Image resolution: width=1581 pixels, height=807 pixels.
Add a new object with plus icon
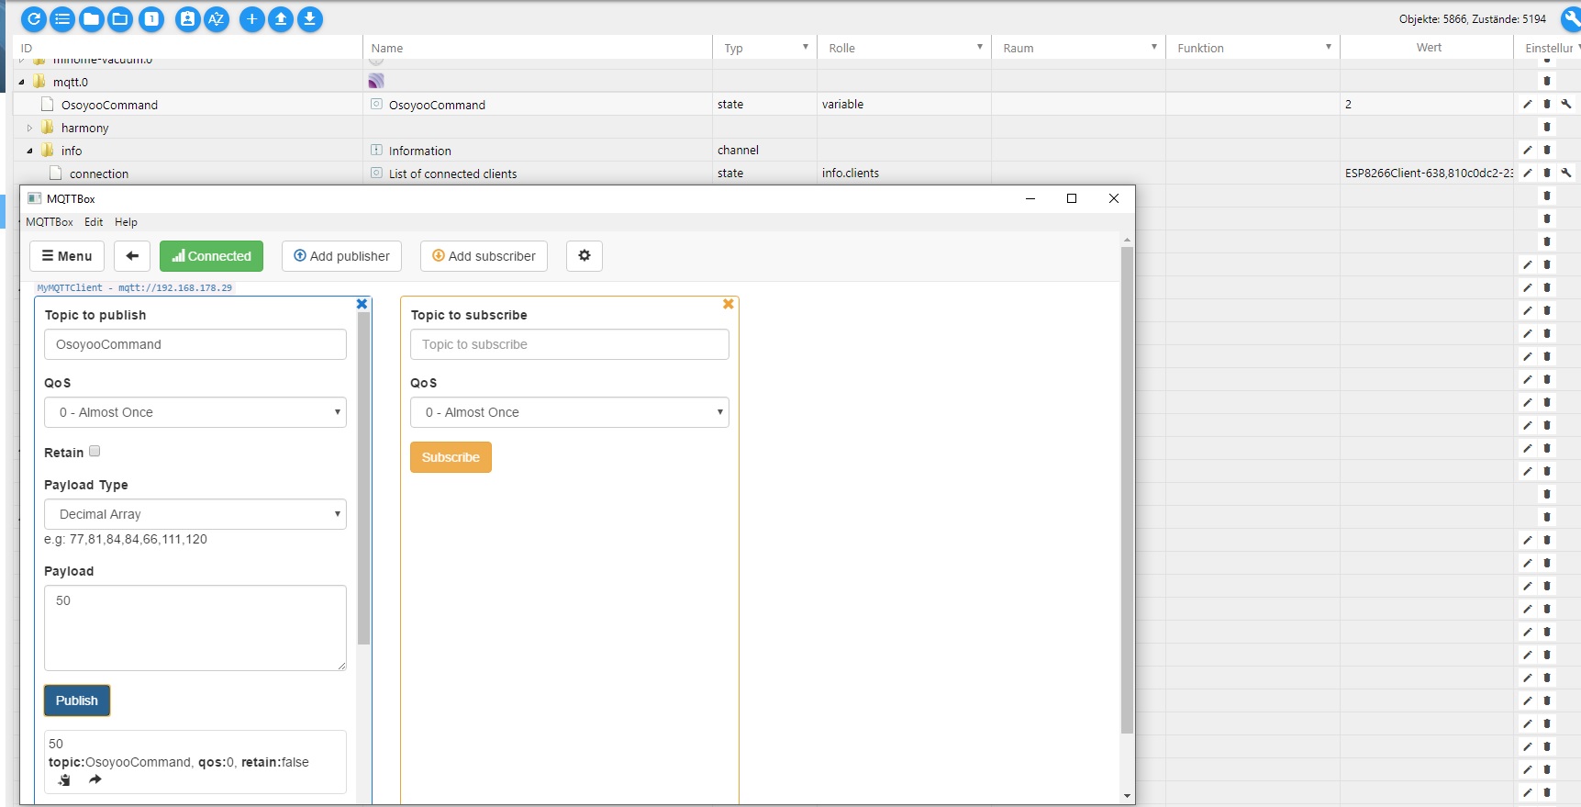click(251, 18)
